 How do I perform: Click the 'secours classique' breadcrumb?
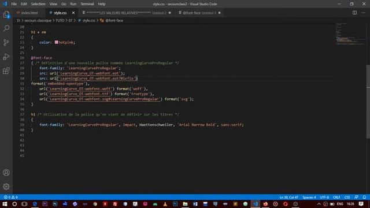coord(38,21)
